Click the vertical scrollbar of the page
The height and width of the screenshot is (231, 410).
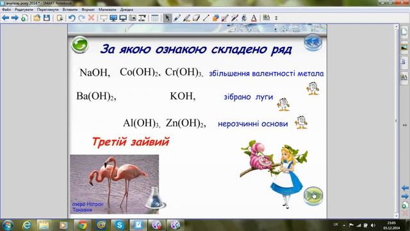click(x=397, y=121)
